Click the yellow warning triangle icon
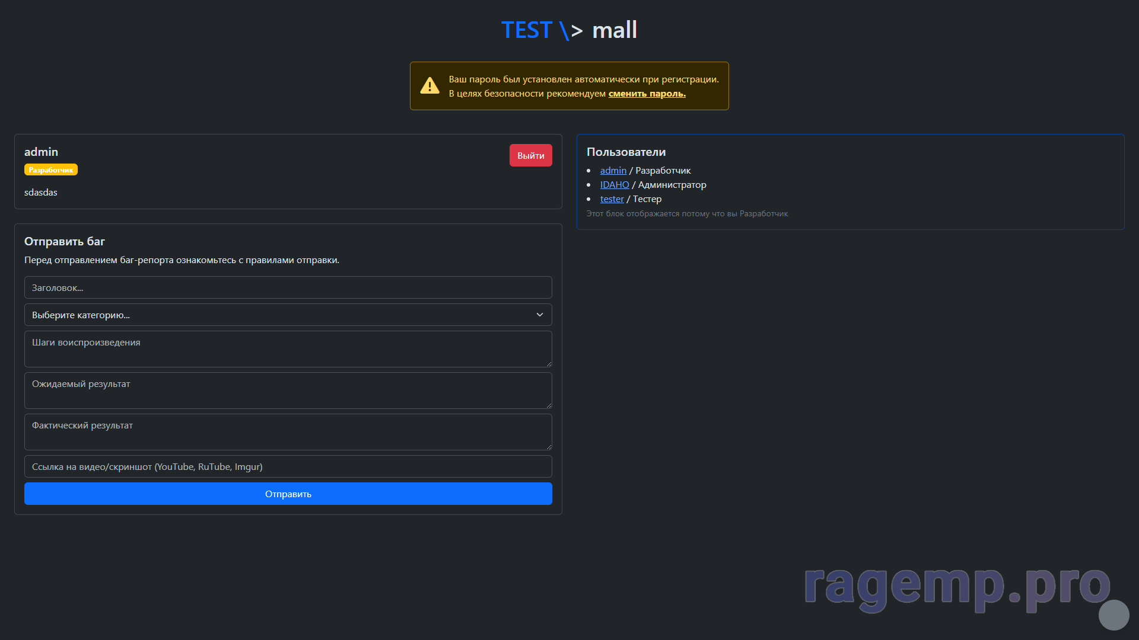The width and height of the screenshot is (1139, 640). [429, 86]
